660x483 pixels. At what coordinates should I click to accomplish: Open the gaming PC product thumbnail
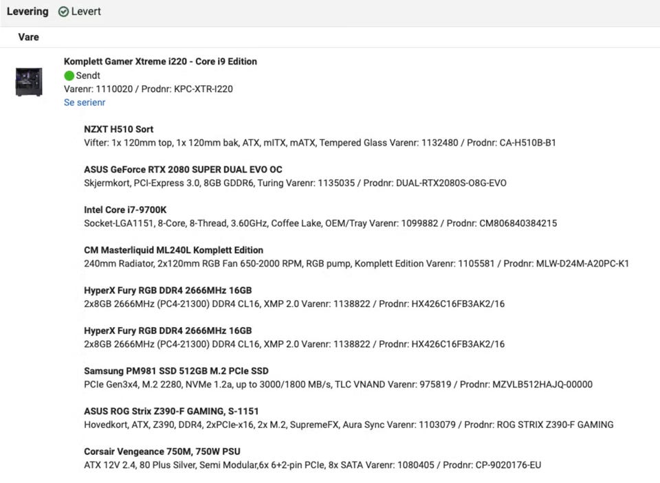[x=29, y=82]
